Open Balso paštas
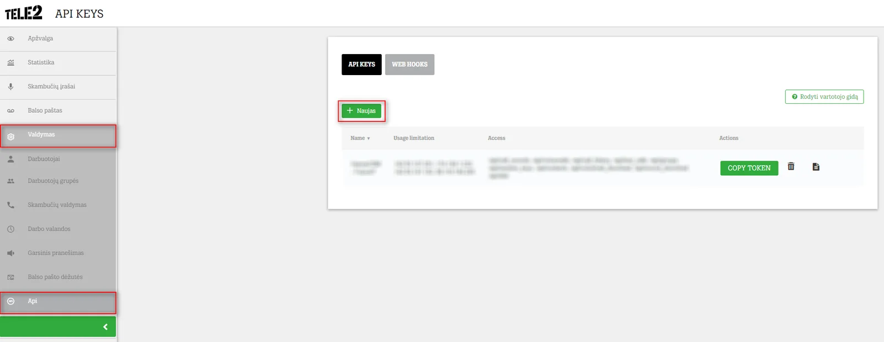 point(58,111)
